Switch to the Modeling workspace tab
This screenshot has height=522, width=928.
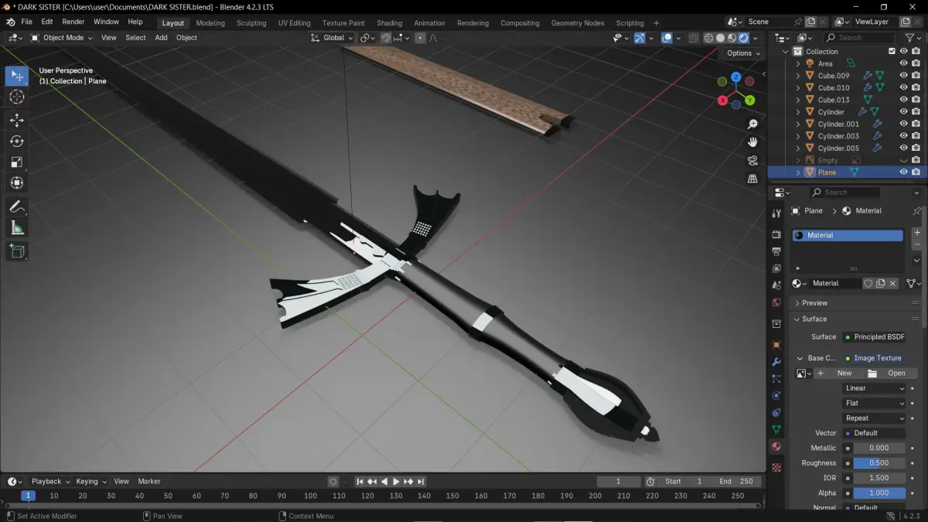coord(210,23)
